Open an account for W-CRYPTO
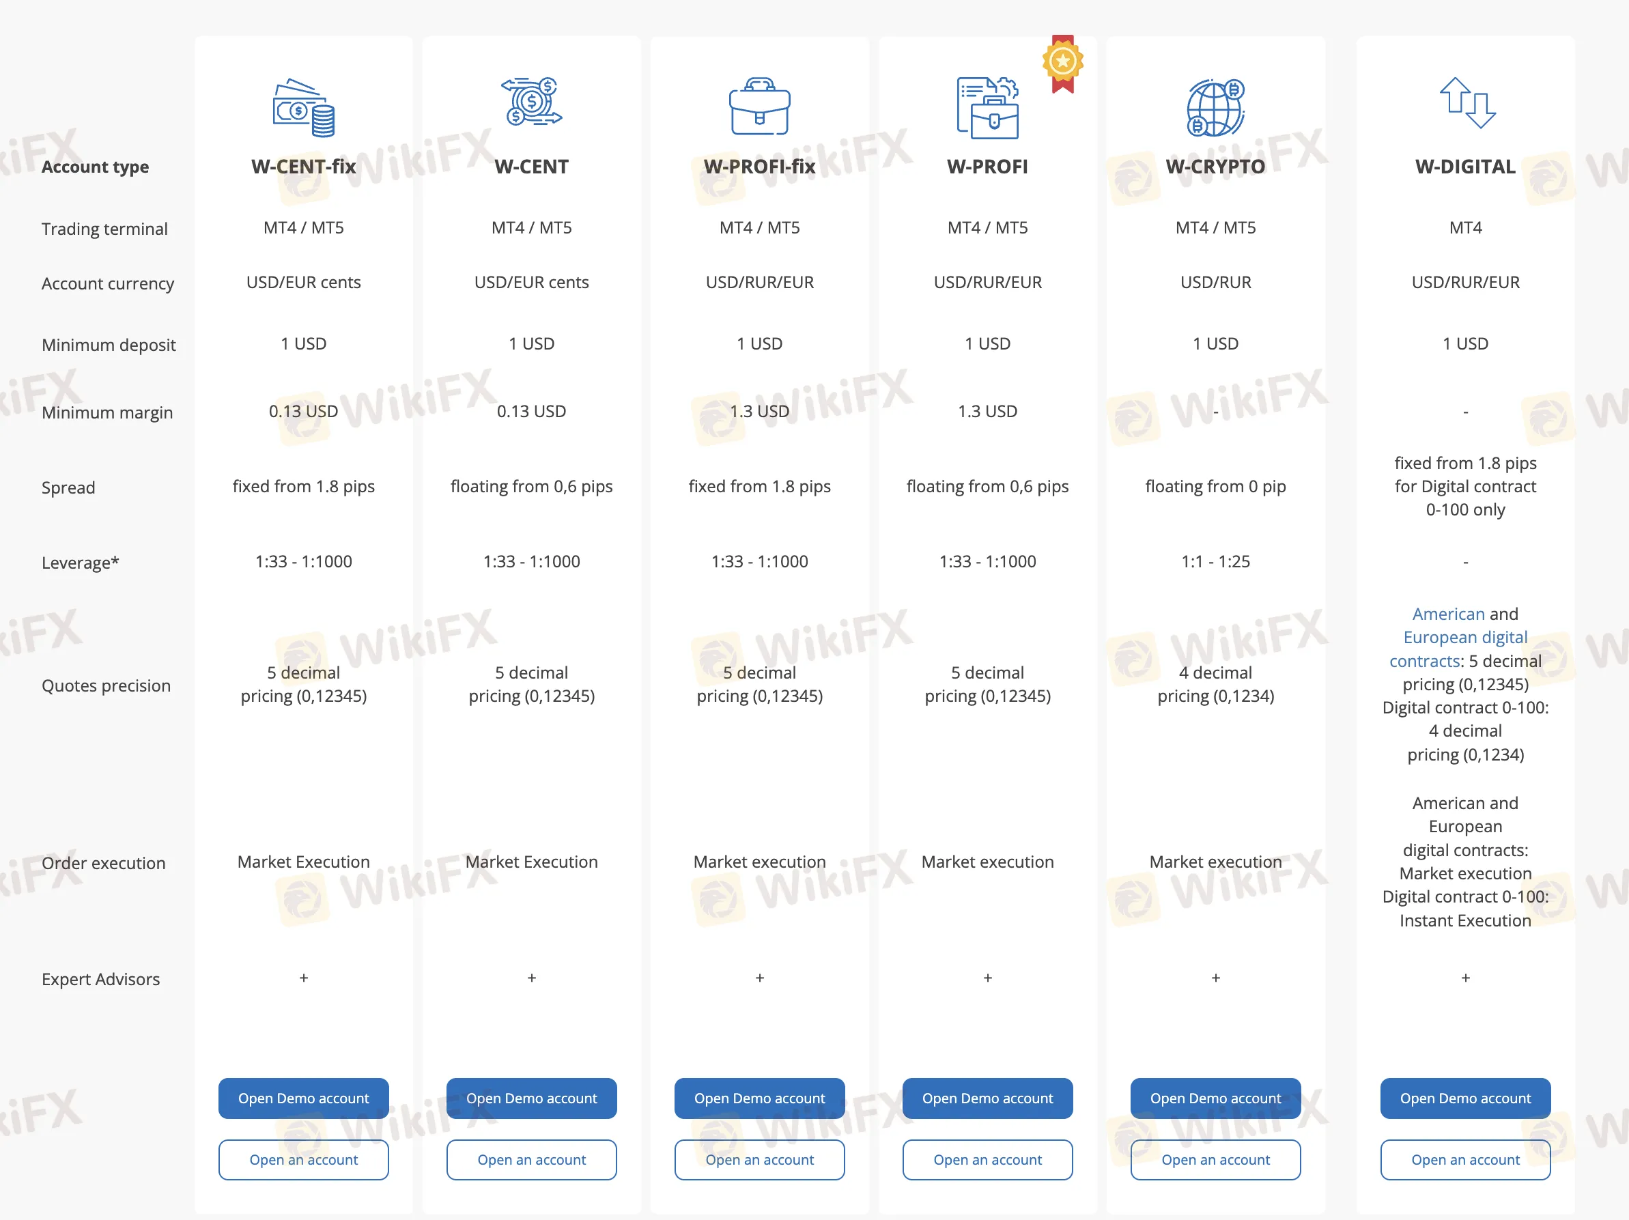The image size is (1629, 1220). pos(1215,1160)
